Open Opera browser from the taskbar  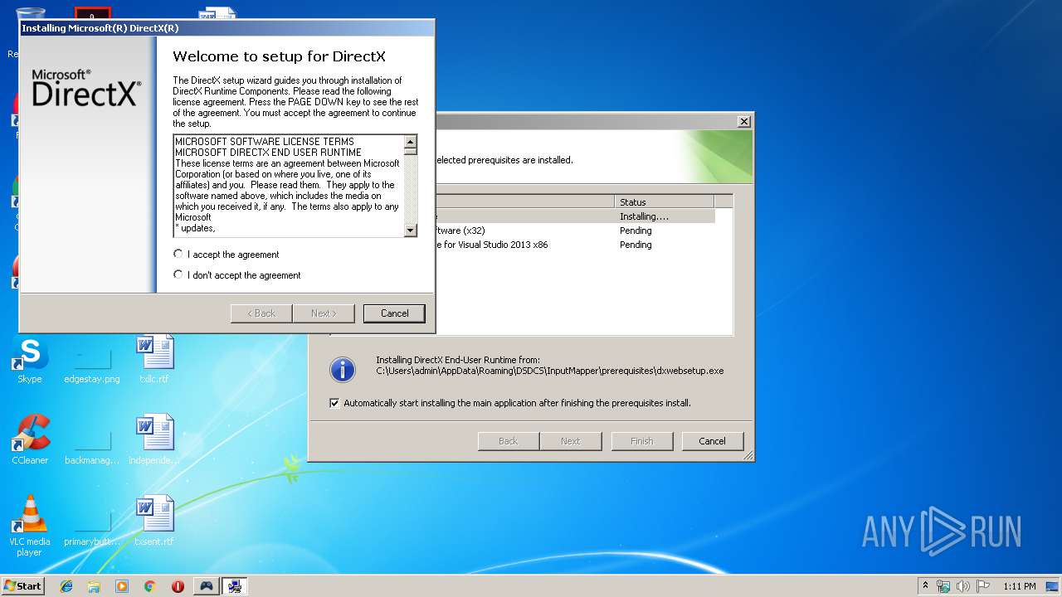[178, 586]
